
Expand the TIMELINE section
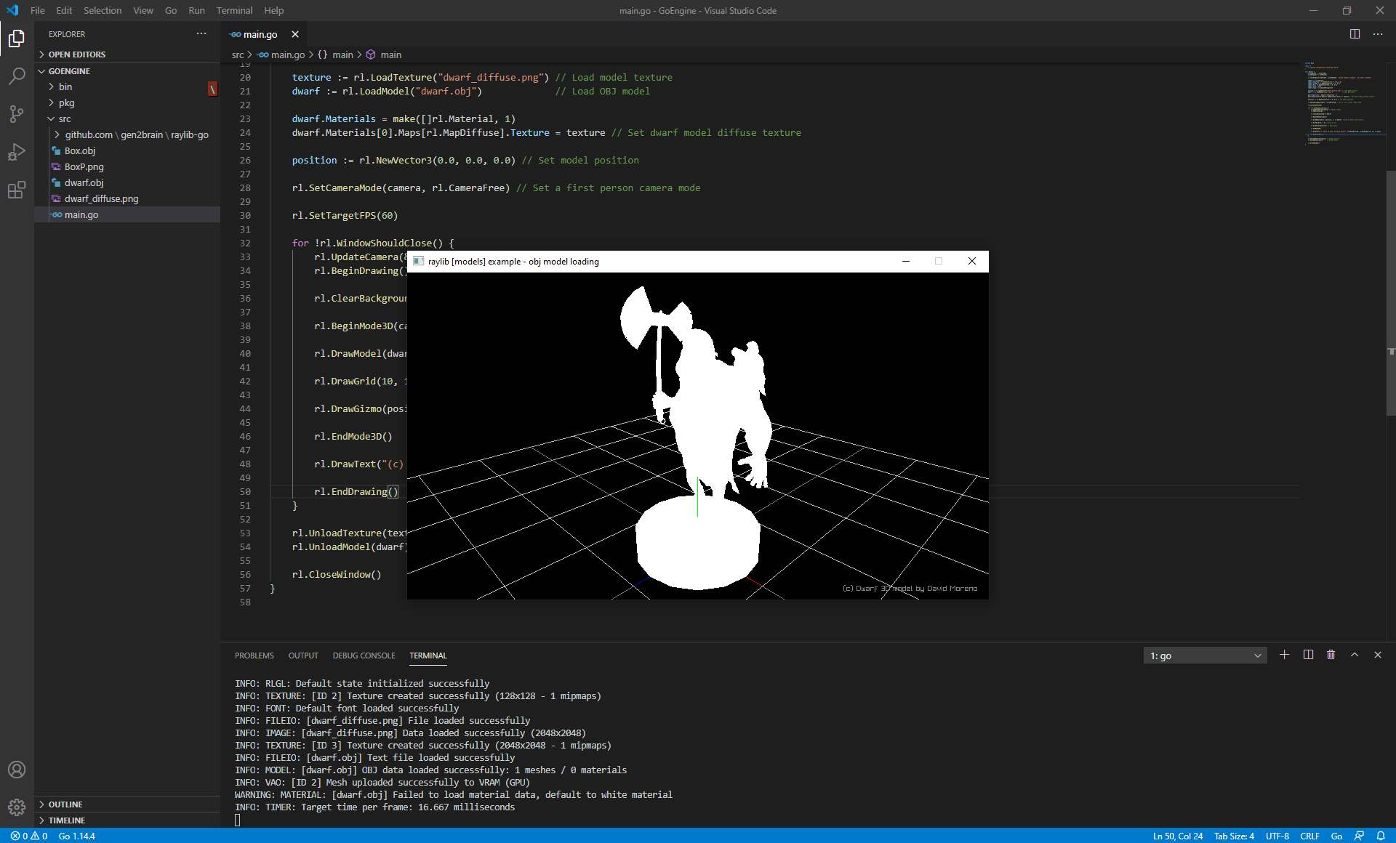127,820
